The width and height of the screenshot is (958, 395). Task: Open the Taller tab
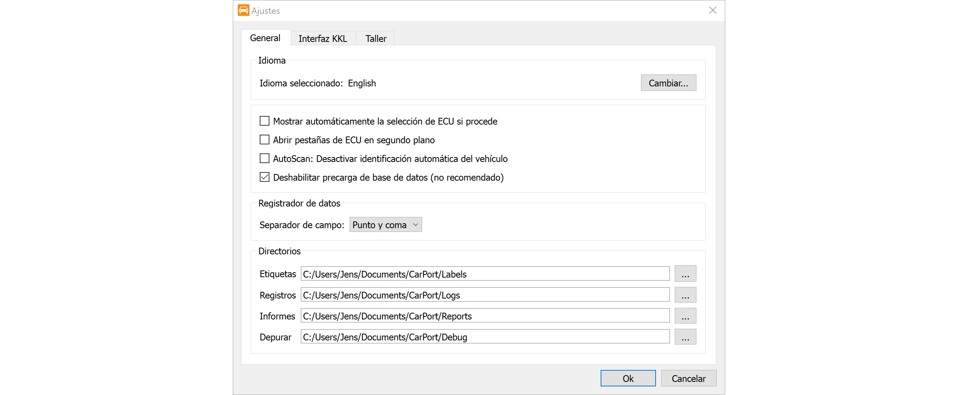pos(375,39)
